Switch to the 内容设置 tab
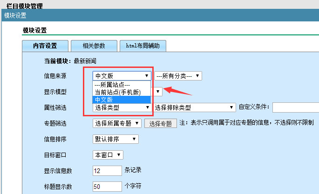 click(x=45, y=46)
